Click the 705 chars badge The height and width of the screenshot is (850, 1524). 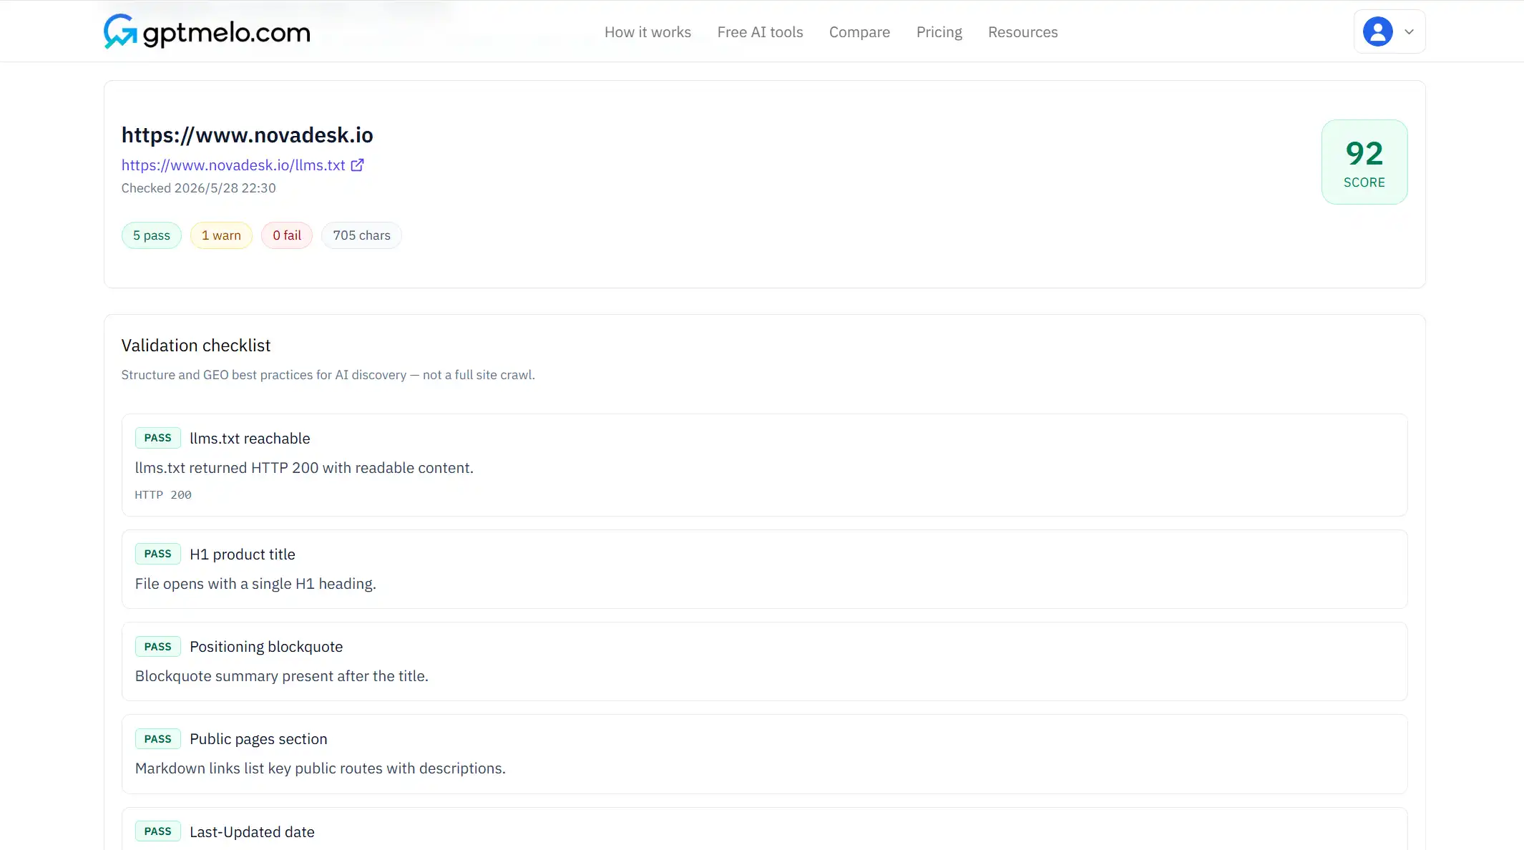click(x=361, y=235)
